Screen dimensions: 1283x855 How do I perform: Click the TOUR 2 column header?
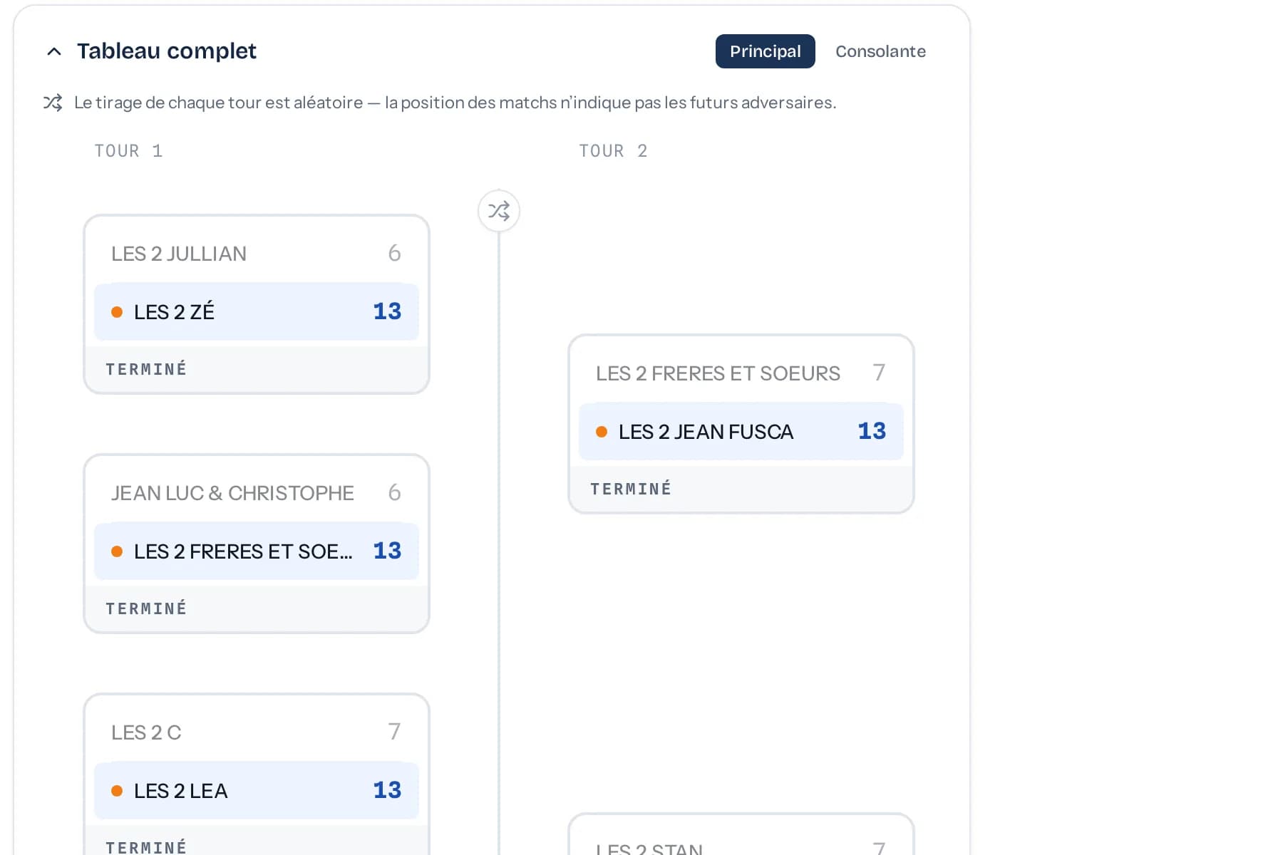pos(614,151)
